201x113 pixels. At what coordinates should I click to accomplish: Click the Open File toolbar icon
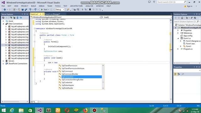point(19,10)
